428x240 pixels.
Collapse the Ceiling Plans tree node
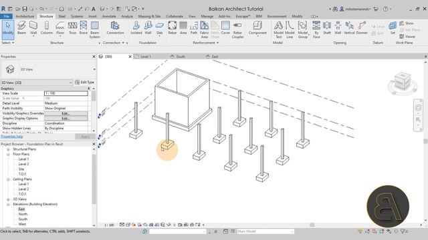pos(8,179)
